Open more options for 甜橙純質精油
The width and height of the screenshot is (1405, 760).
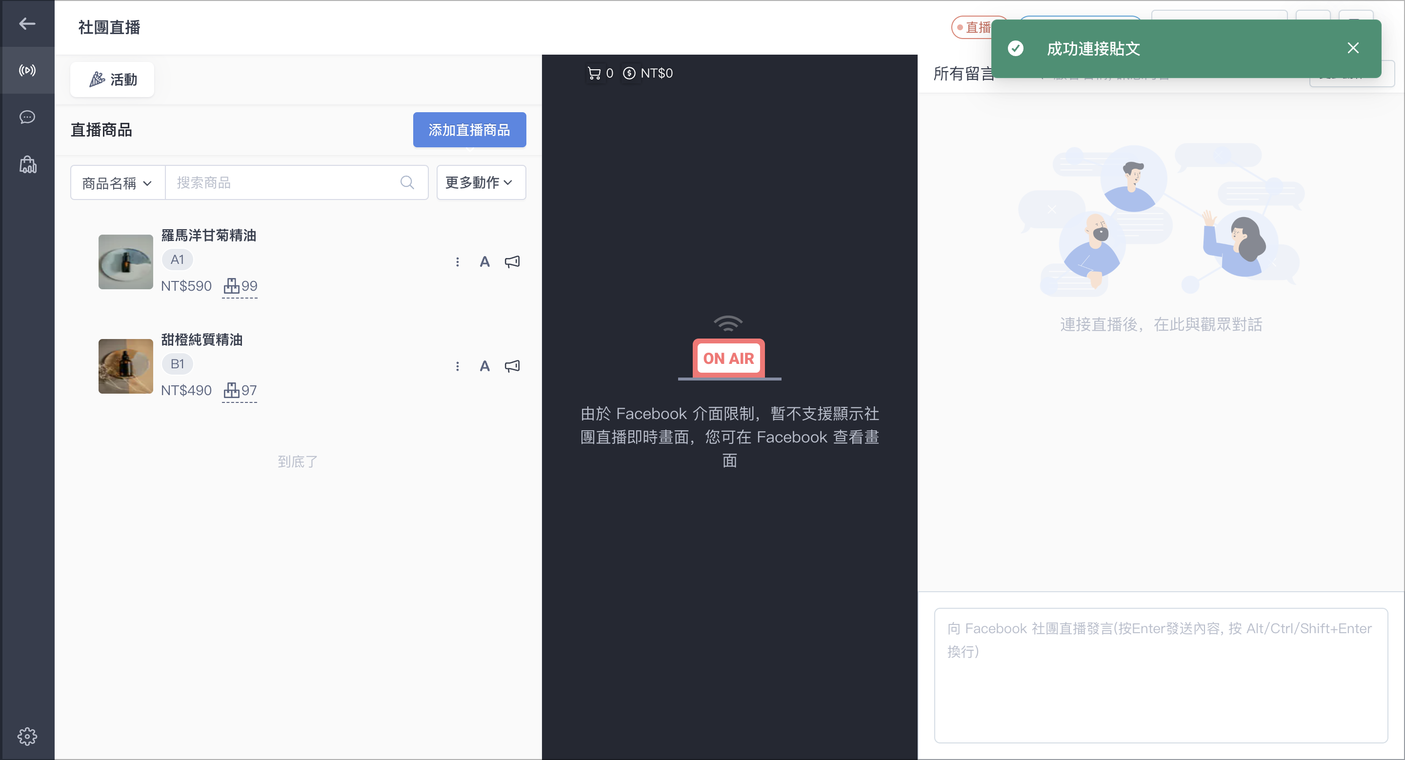457,366
